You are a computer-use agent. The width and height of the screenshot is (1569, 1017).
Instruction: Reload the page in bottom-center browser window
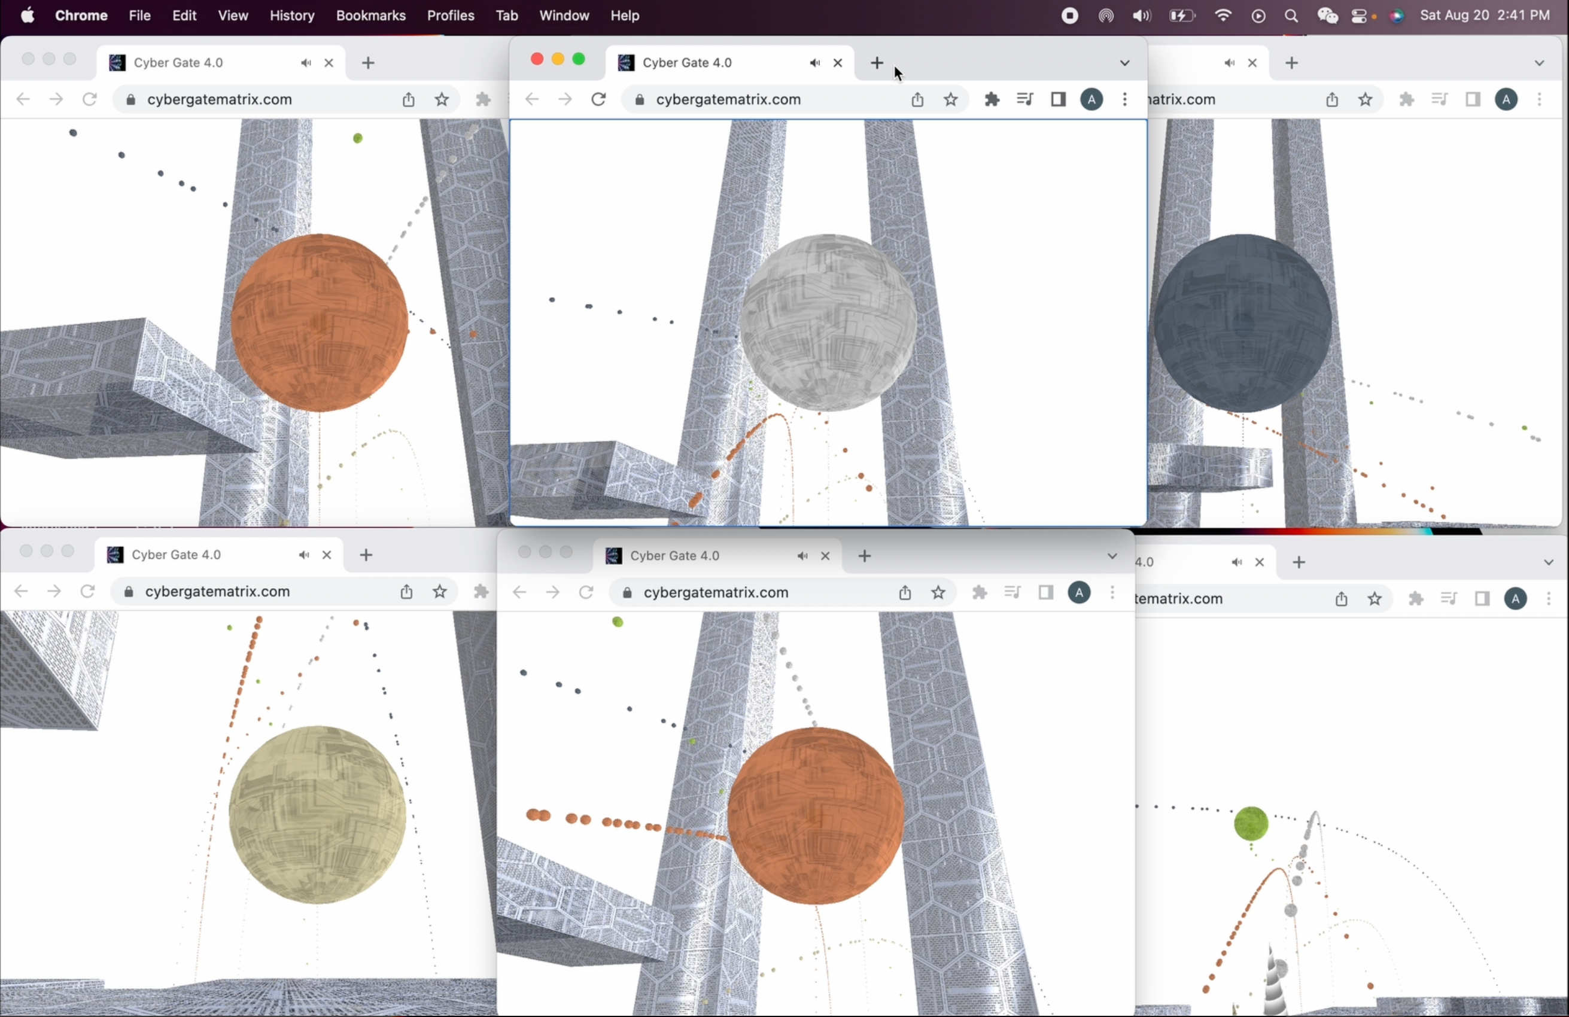[585, 592]
